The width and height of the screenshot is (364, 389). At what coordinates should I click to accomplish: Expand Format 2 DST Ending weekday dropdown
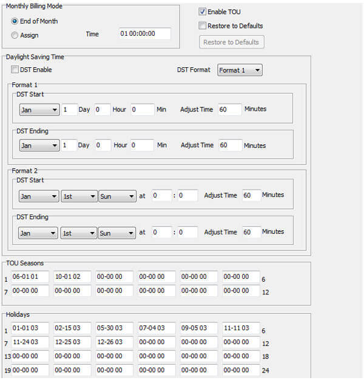tap(117, 233)
